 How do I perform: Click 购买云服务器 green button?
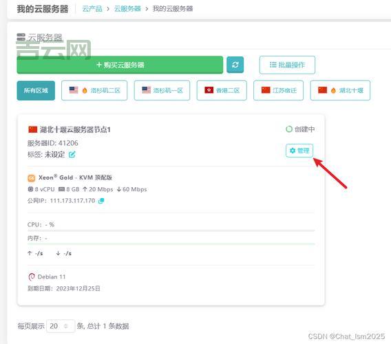pyautogui.click(x=120, y=65)
